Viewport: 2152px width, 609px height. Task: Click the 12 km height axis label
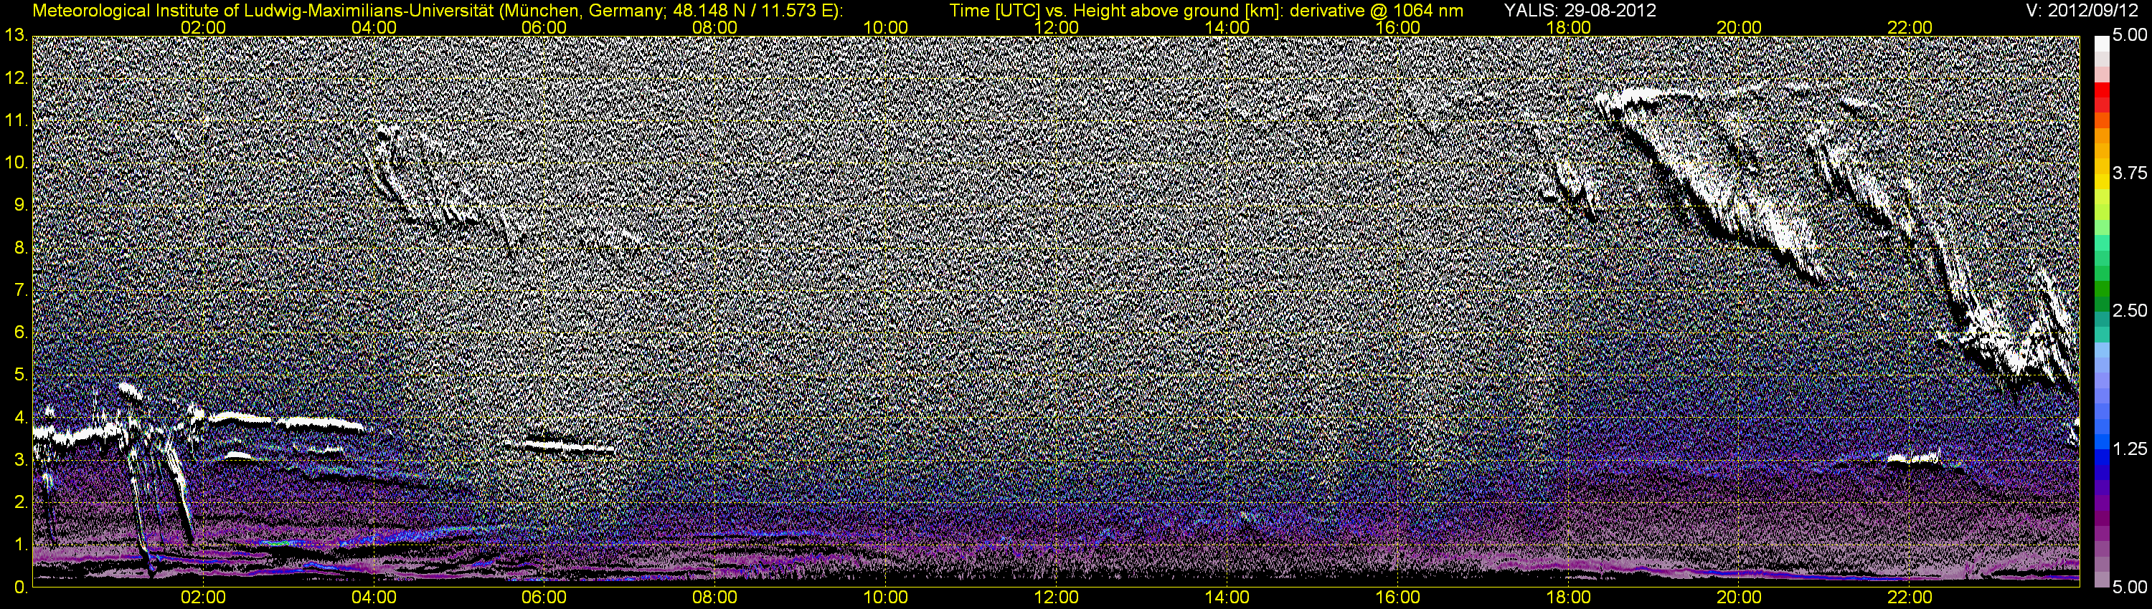[x=15, y=78]
